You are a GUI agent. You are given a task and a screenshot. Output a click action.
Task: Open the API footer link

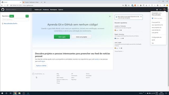coord(72,74)
